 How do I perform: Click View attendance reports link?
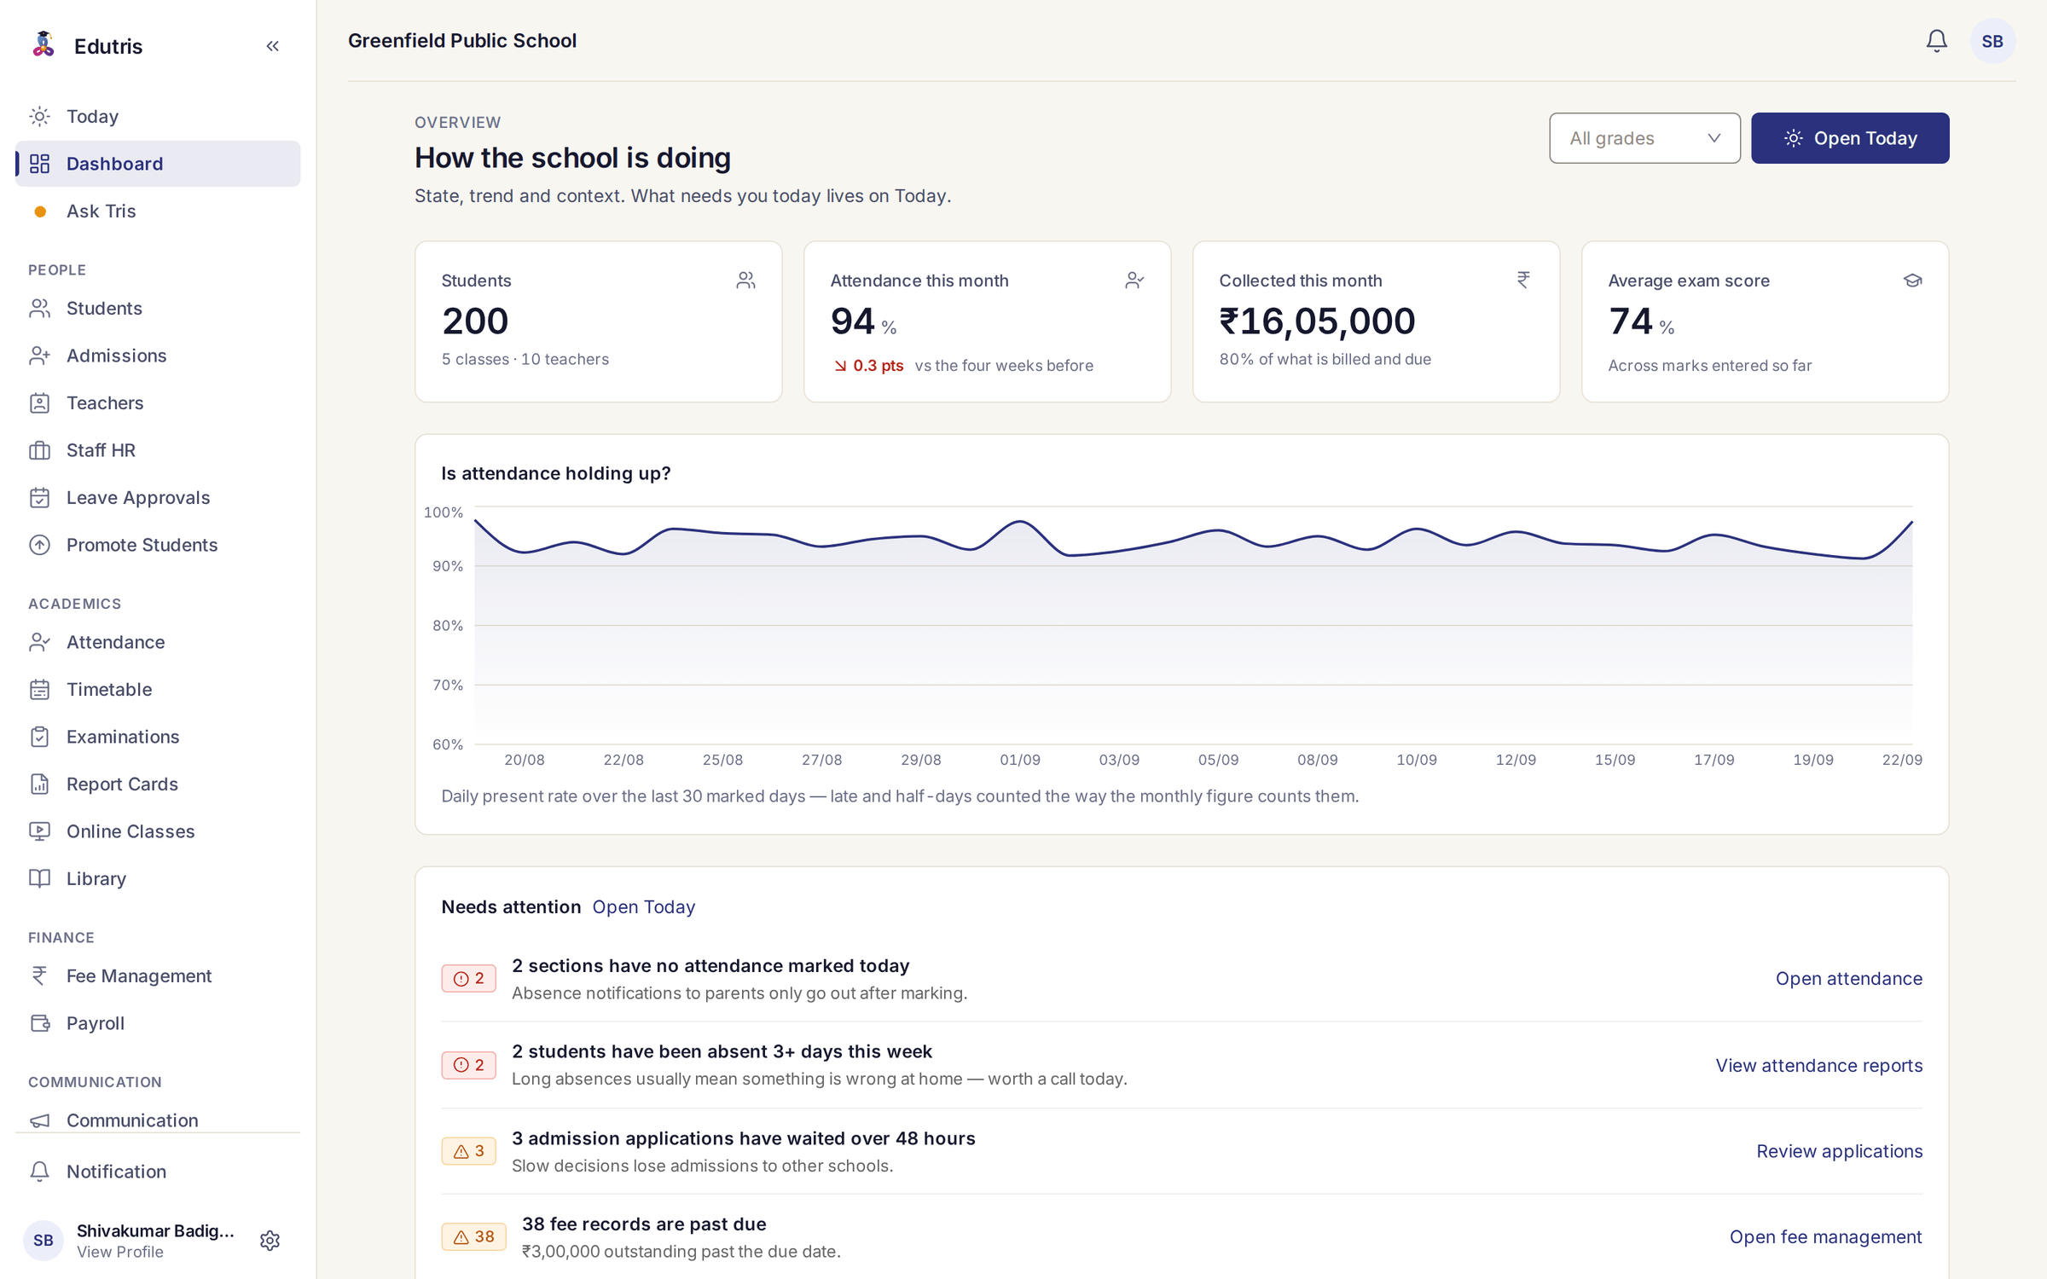click(x=1818, y=1066)
